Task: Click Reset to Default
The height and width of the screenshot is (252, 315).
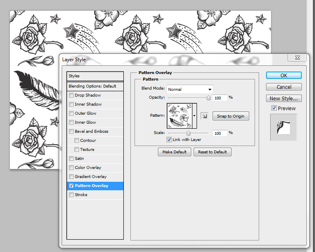Action: coord(212,152)
